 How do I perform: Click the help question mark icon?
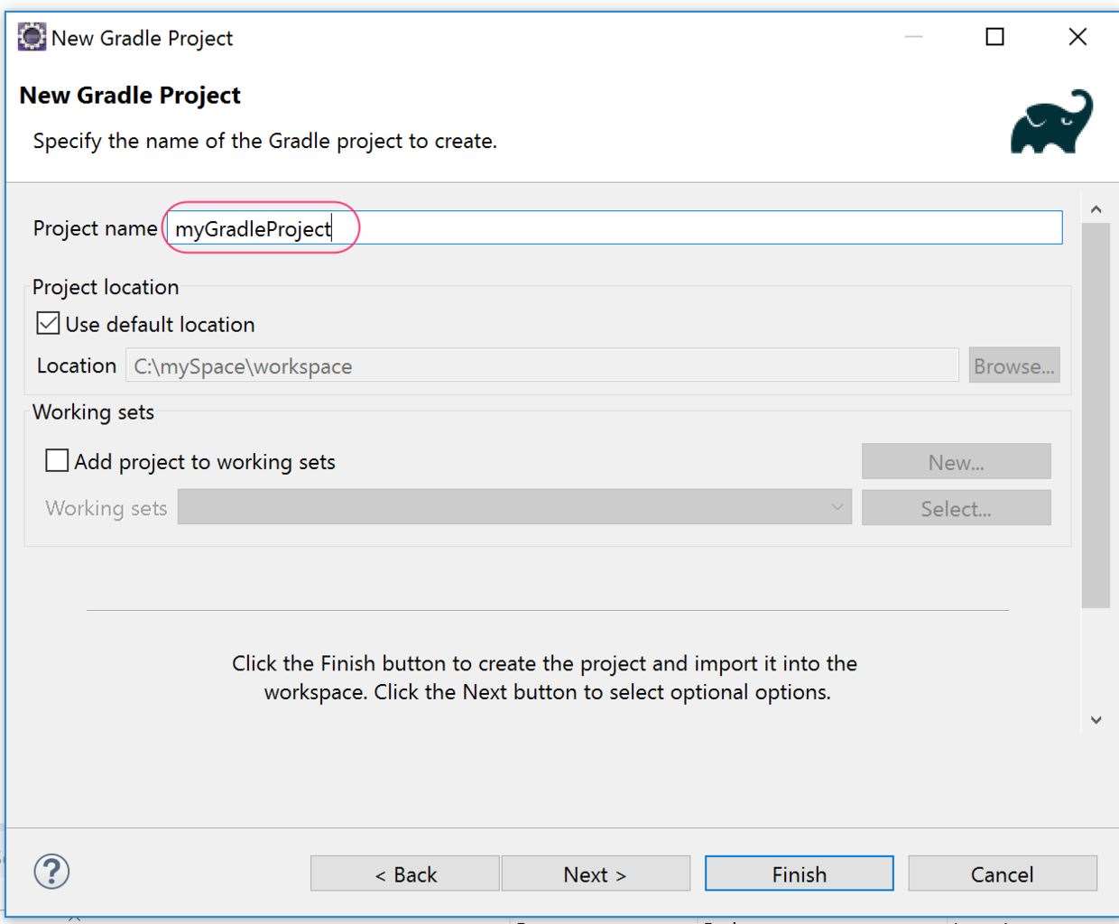[51, 872]
